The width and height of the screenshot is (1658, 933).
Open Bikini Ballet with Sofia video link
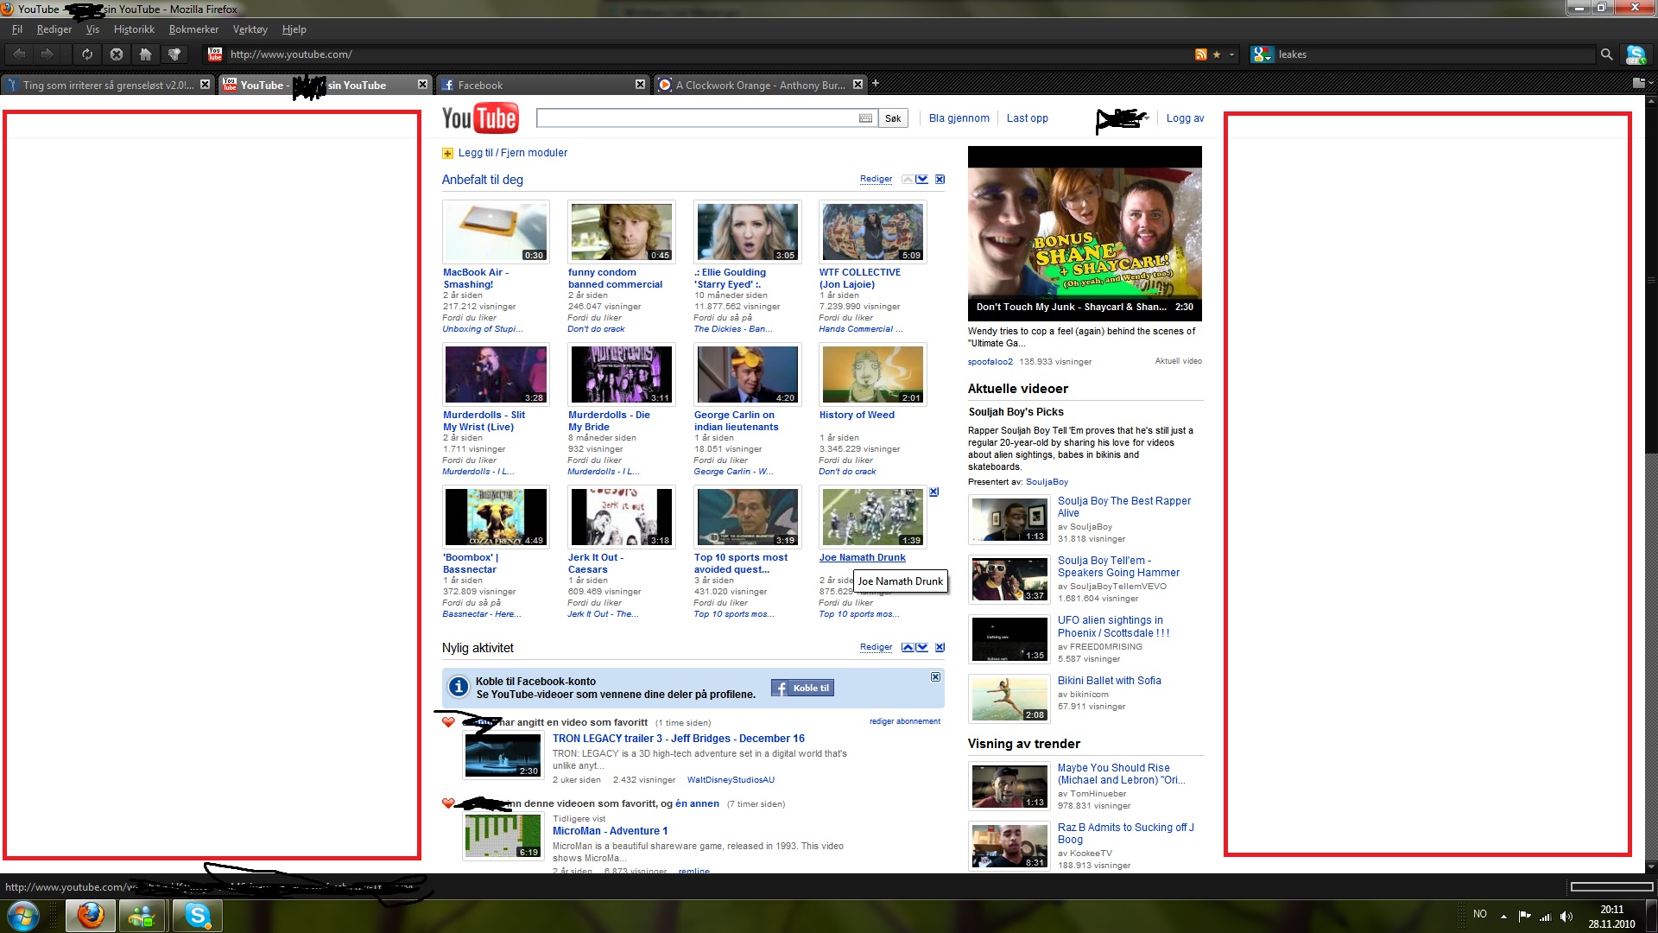point(1110,681)
